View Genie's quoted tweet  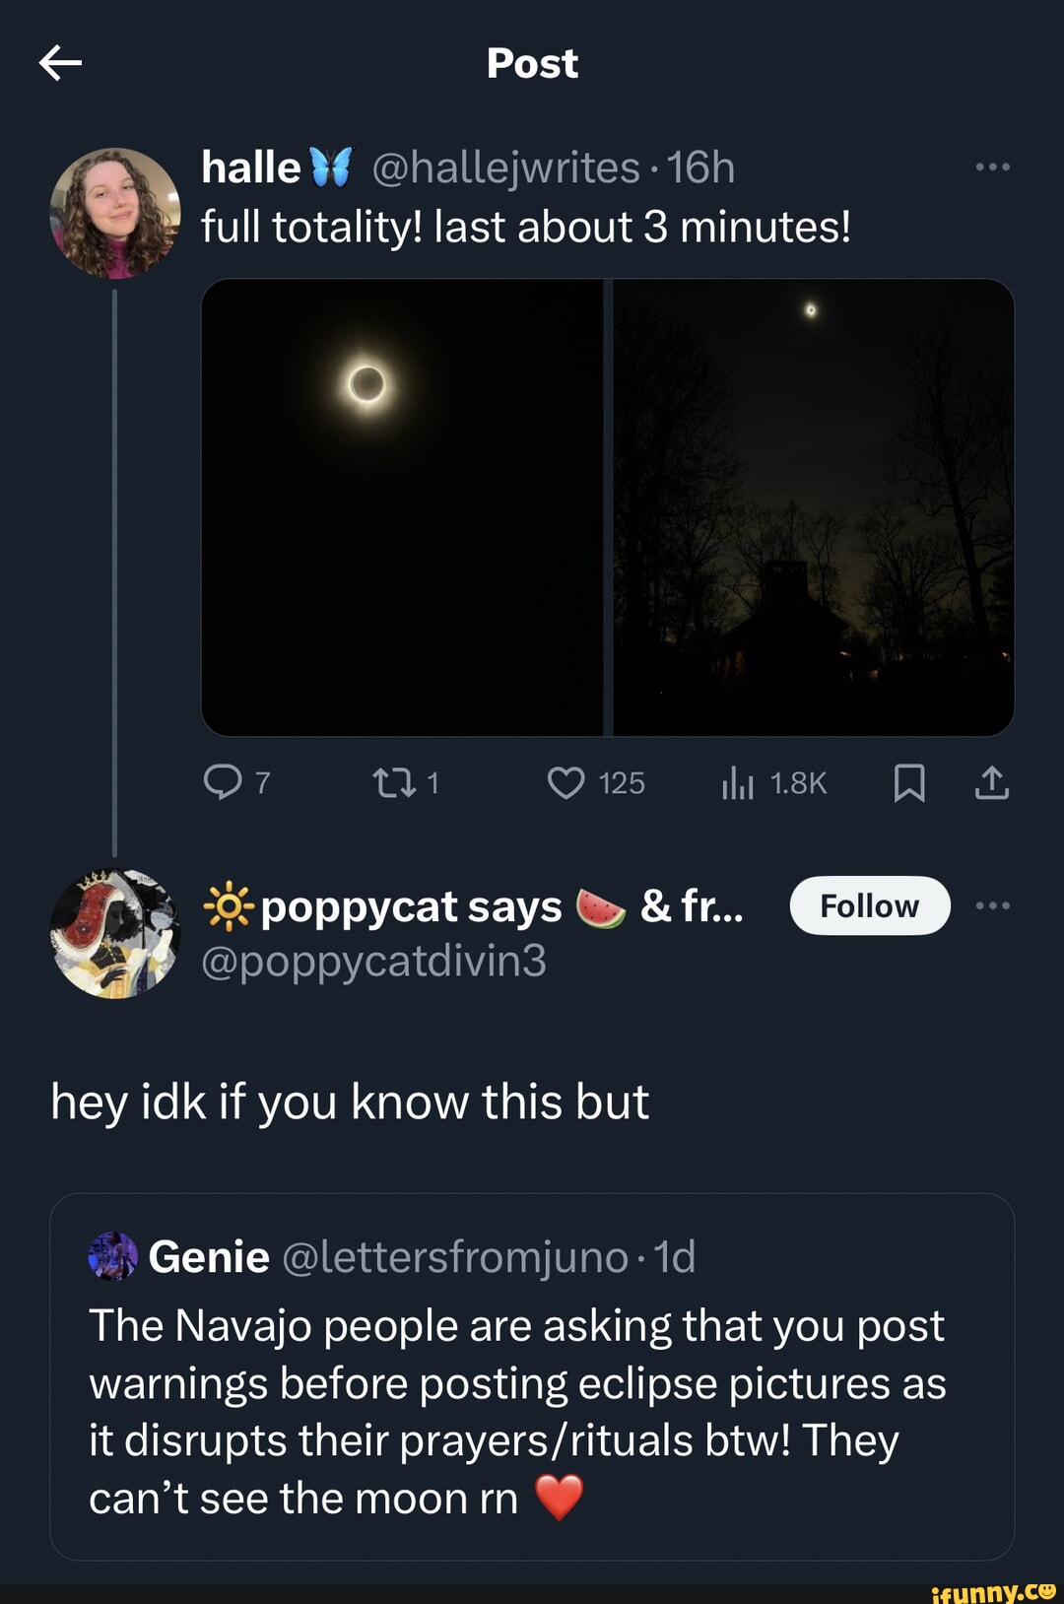532,1379
